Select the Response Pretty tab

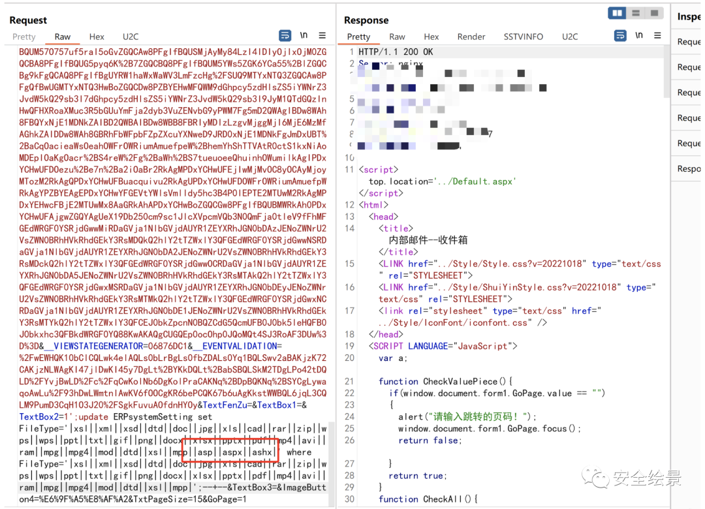pos(359,37)
